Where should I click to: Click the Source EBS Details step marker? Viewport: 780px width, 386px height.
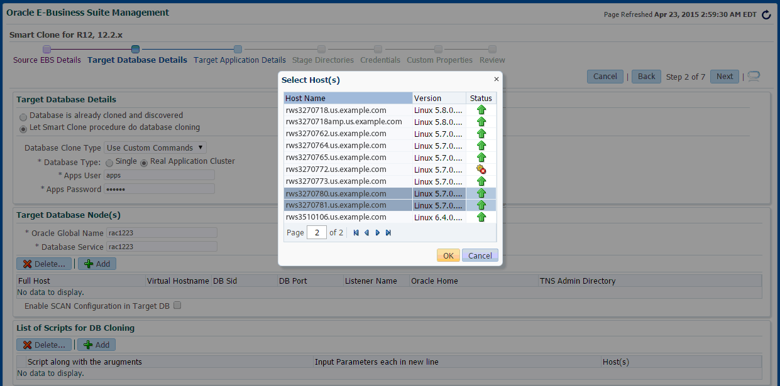pyautogui.click(x=47, y=49)
